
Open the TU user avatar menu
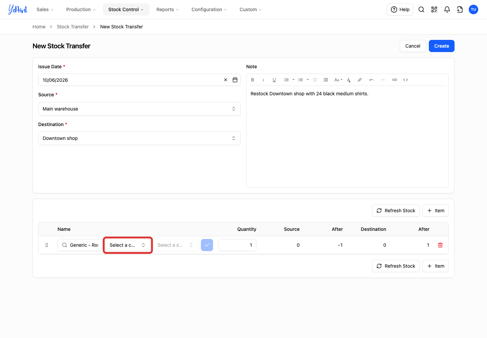(x=473, y=9)
